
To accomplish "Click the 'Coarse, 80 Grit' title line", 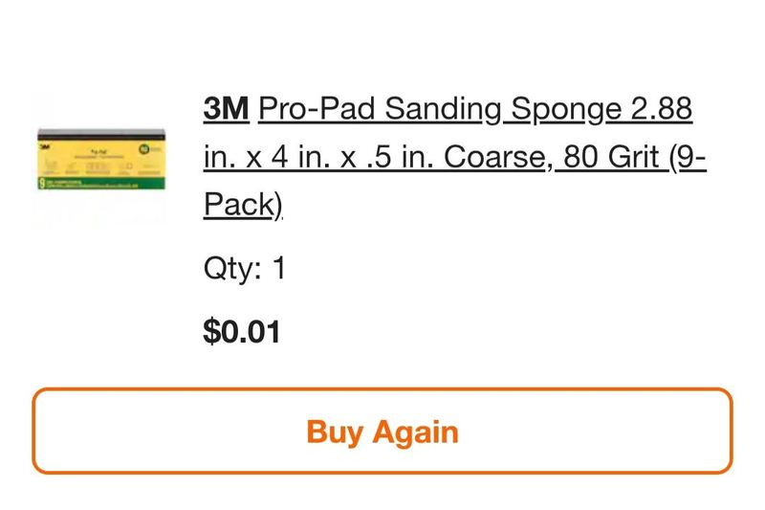I will pos(552,157).
